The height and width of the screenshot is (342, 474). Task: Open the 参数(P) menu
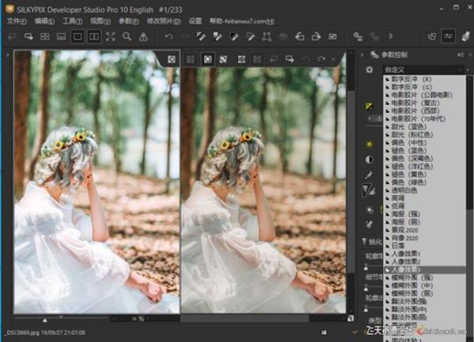tap(128, 21)
